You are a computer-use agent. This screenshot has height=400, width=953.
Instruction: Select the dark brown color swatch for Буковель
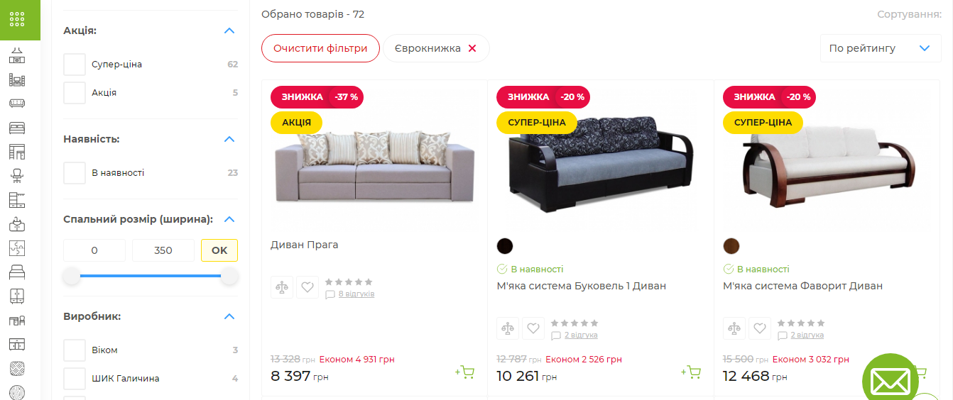click(x=505, y=246)
